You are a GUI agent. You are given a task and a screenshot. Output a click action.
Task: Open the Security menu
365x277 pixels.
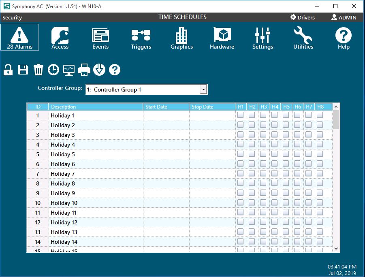coord(12,17)
